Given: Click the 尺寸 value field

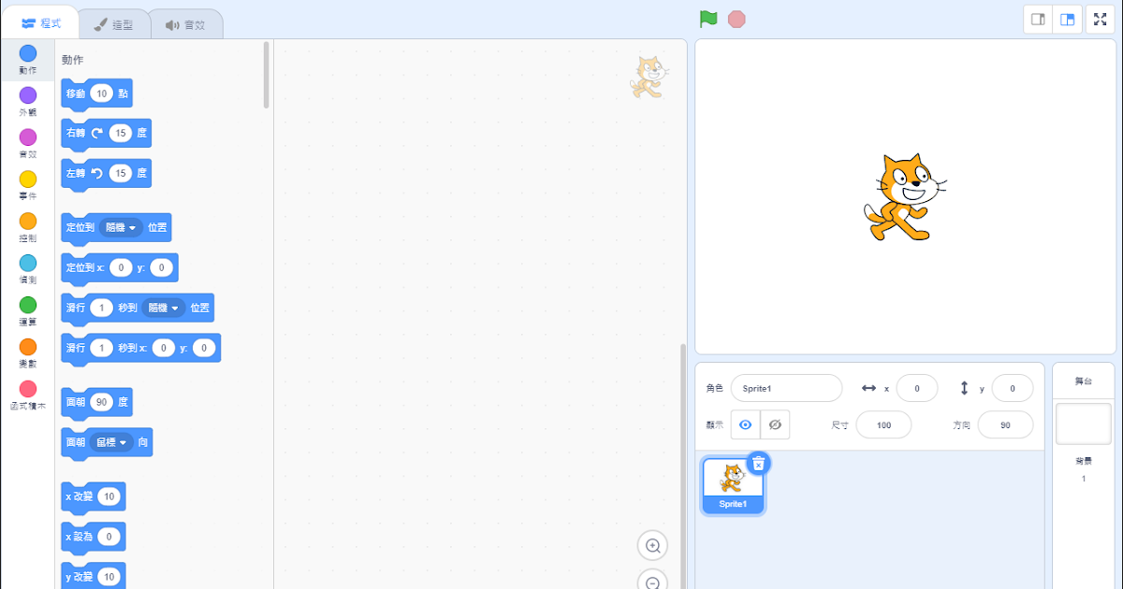Looking at the screenshot, I should click(x=883, y=424).
